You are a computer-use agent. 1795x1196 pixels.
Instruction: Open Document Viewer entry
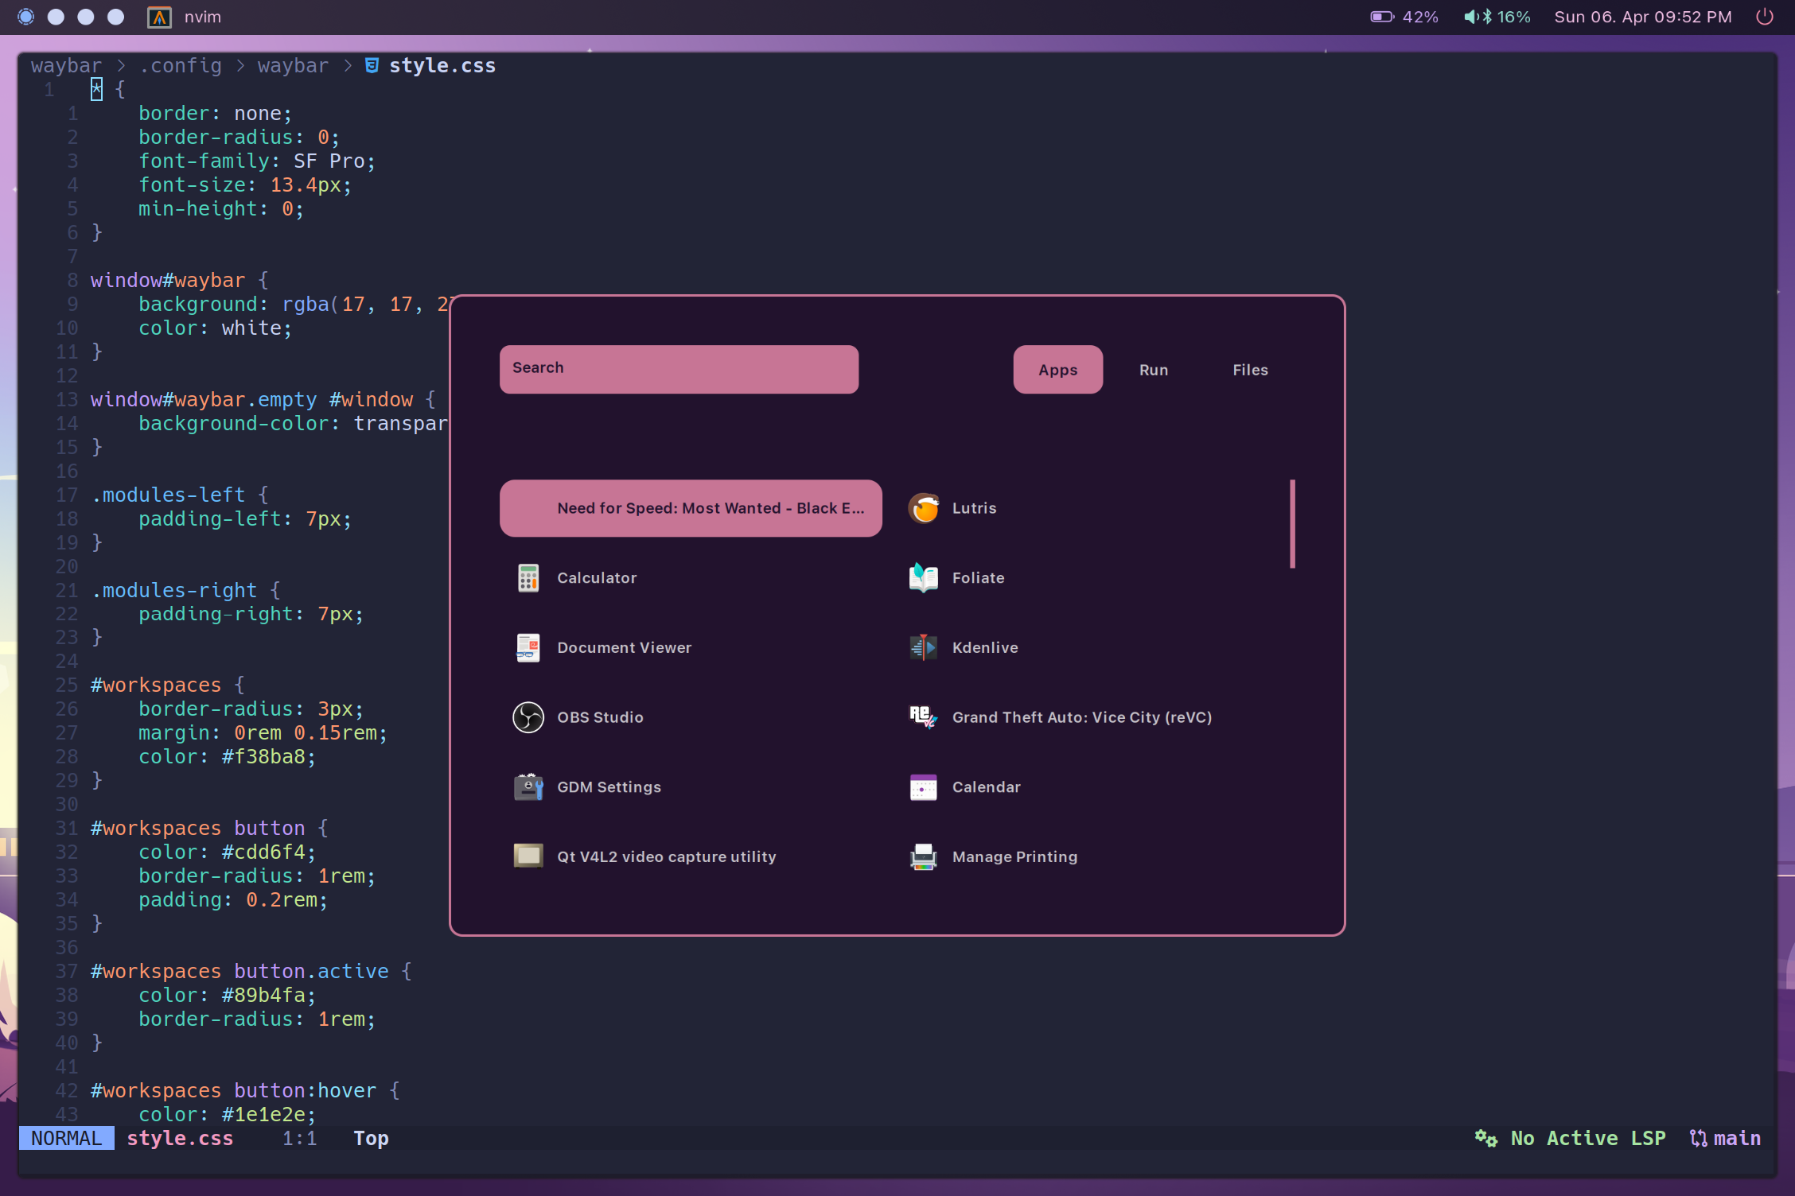[623, 647]
